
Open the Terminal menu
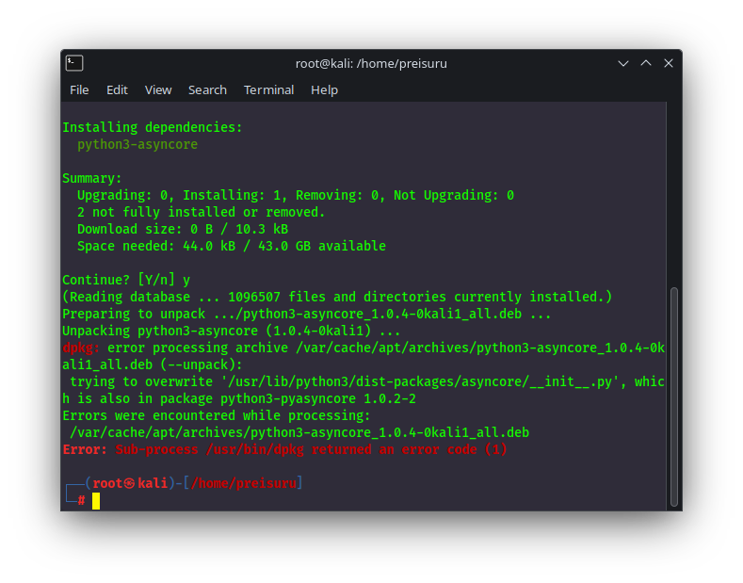[268, 89]
